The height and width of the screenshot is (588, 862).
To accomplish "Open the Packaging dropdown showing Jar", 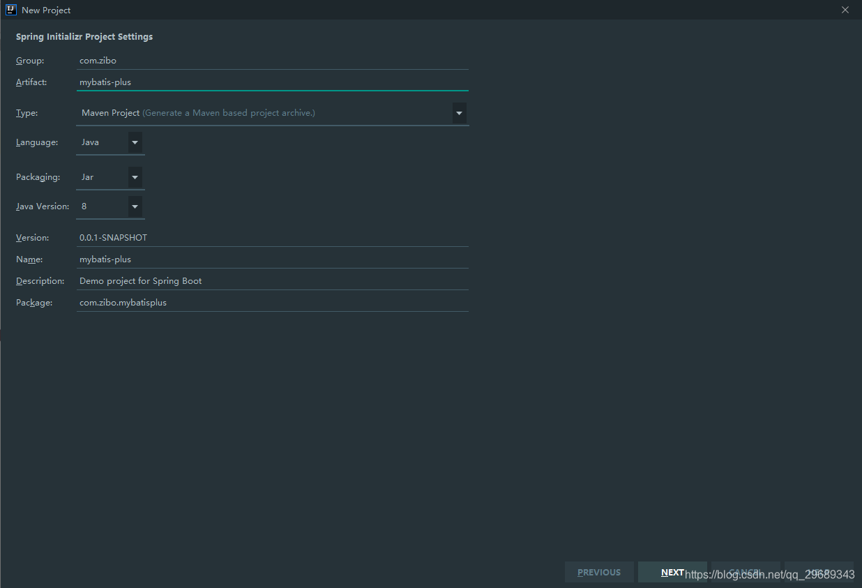I will (x=135, y=177).
